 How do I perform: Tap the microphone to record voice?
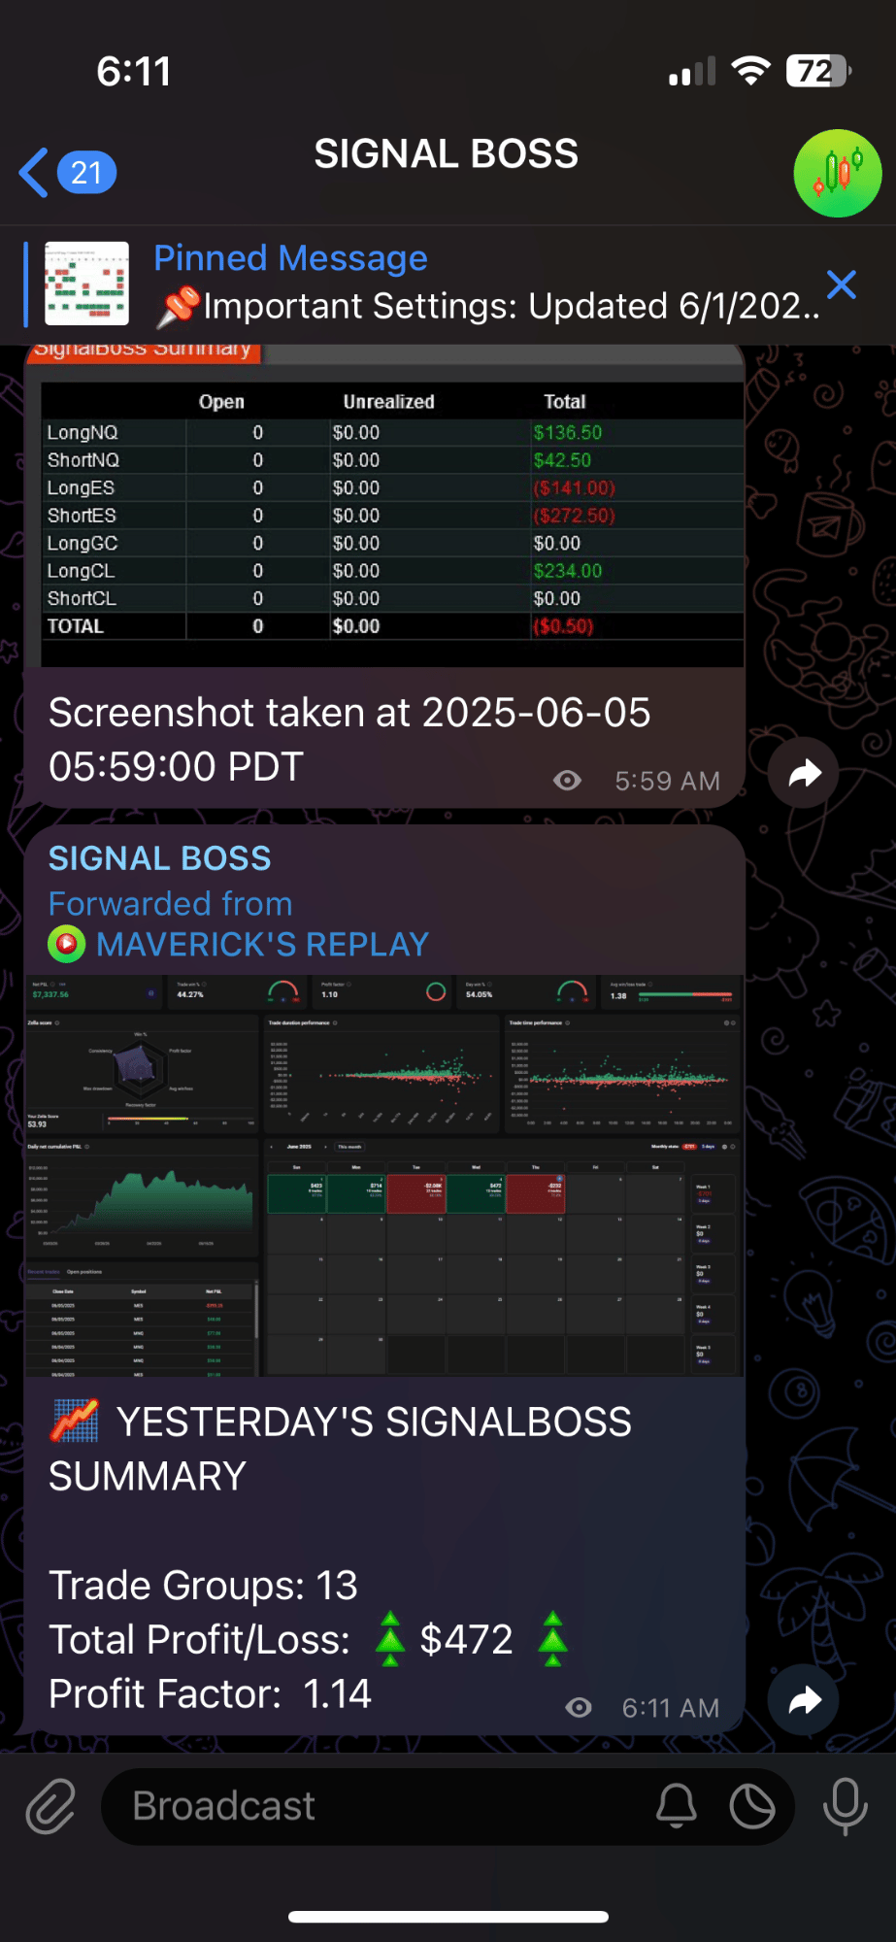click(845, 1806)
